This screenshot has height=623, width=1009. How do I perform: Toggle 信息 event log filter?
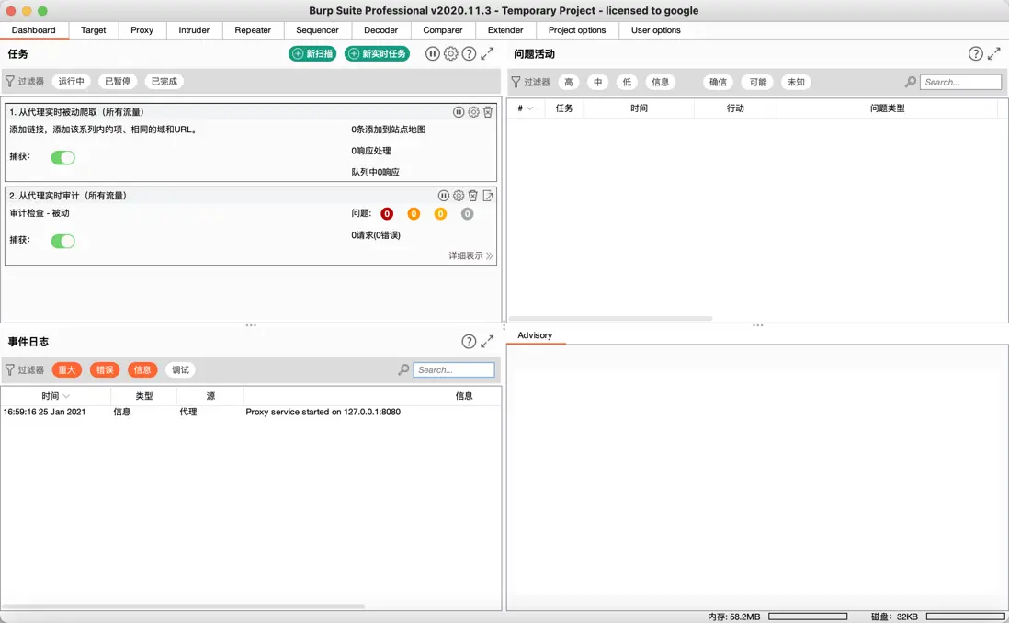[142, 369]
